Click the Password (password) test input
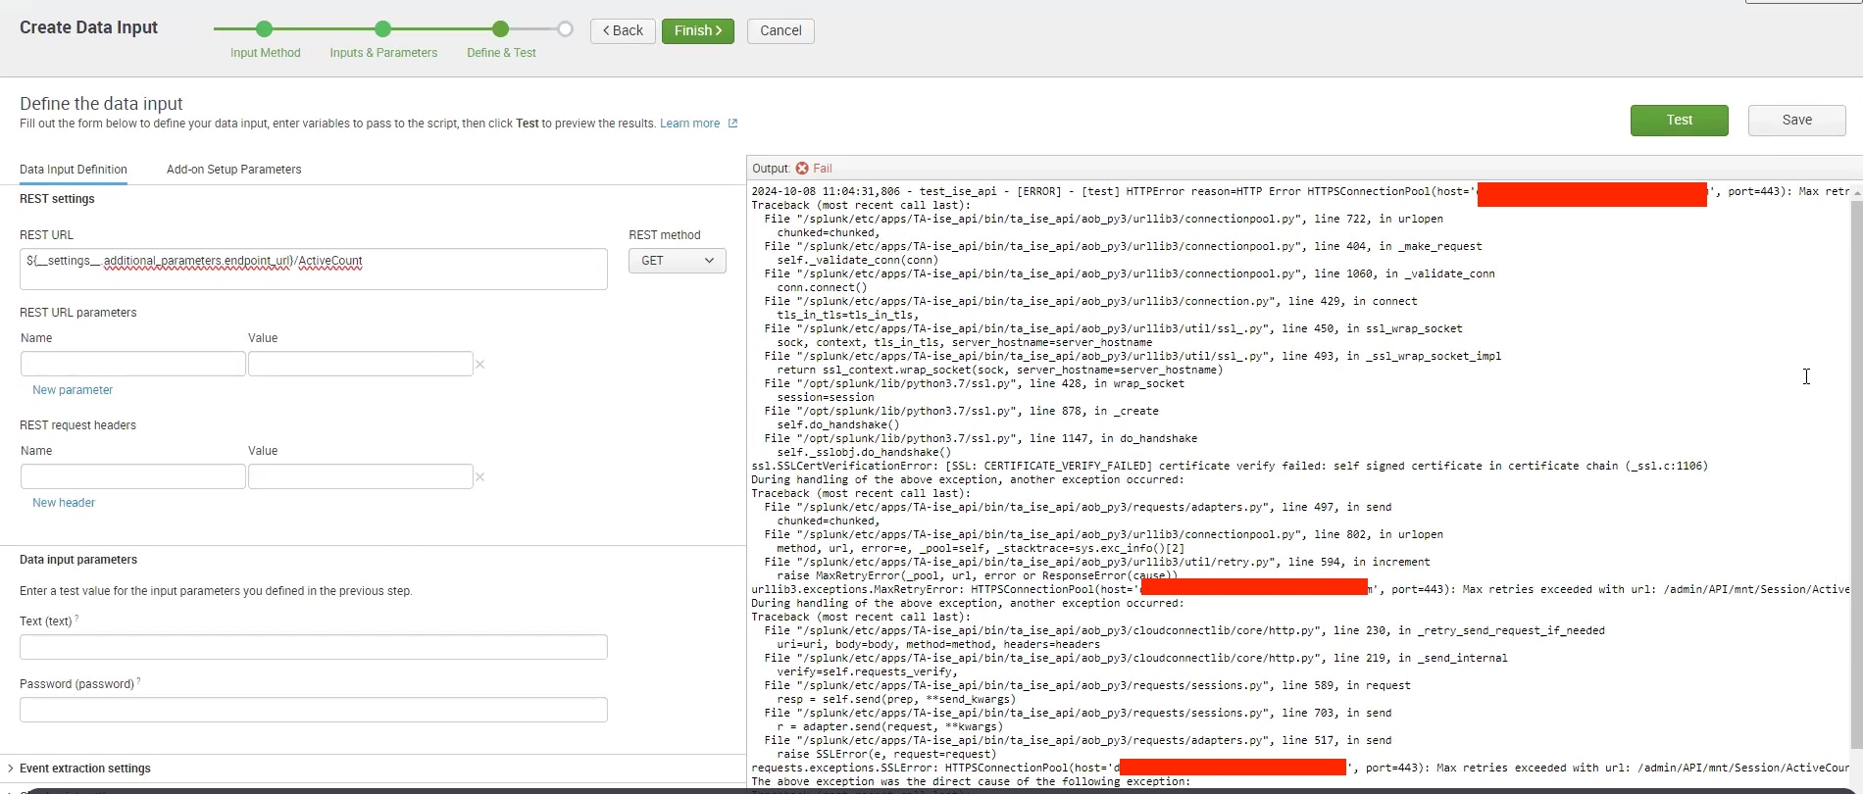Viewport: 1863px width, 794px height. pyautogui.click(x=314, y=710)
